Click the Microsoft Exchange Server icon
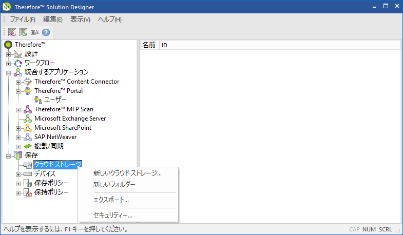403x235 pixels. point(28,119)
